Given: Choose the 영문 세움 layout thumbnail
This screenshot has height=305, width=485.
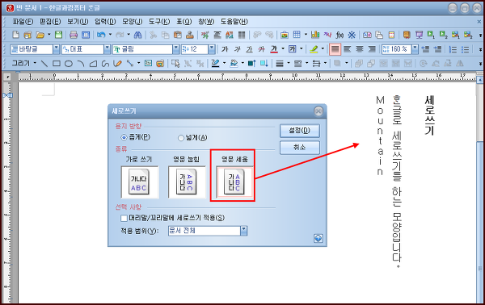Looking at the screenshot, I should tap(234, 182).
